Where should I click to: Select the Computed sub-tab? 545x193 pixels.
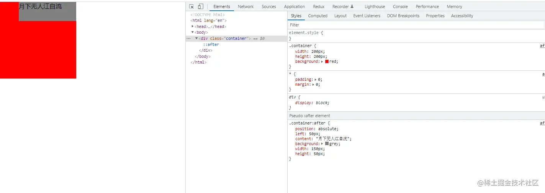318,16
